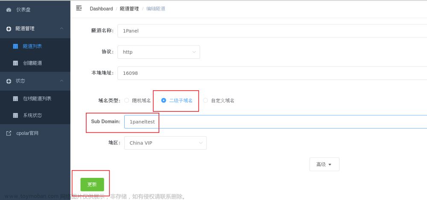Viewport: 427px width, 200px height.
Task: Click the green 更新 button
Action: tap(92, 185)
